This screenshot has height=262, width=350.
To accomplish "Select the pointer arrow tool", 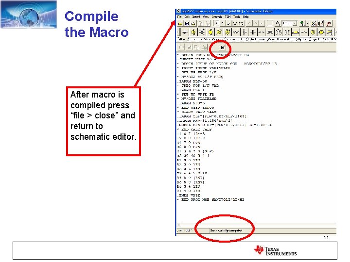I will [x=216, y=23].
